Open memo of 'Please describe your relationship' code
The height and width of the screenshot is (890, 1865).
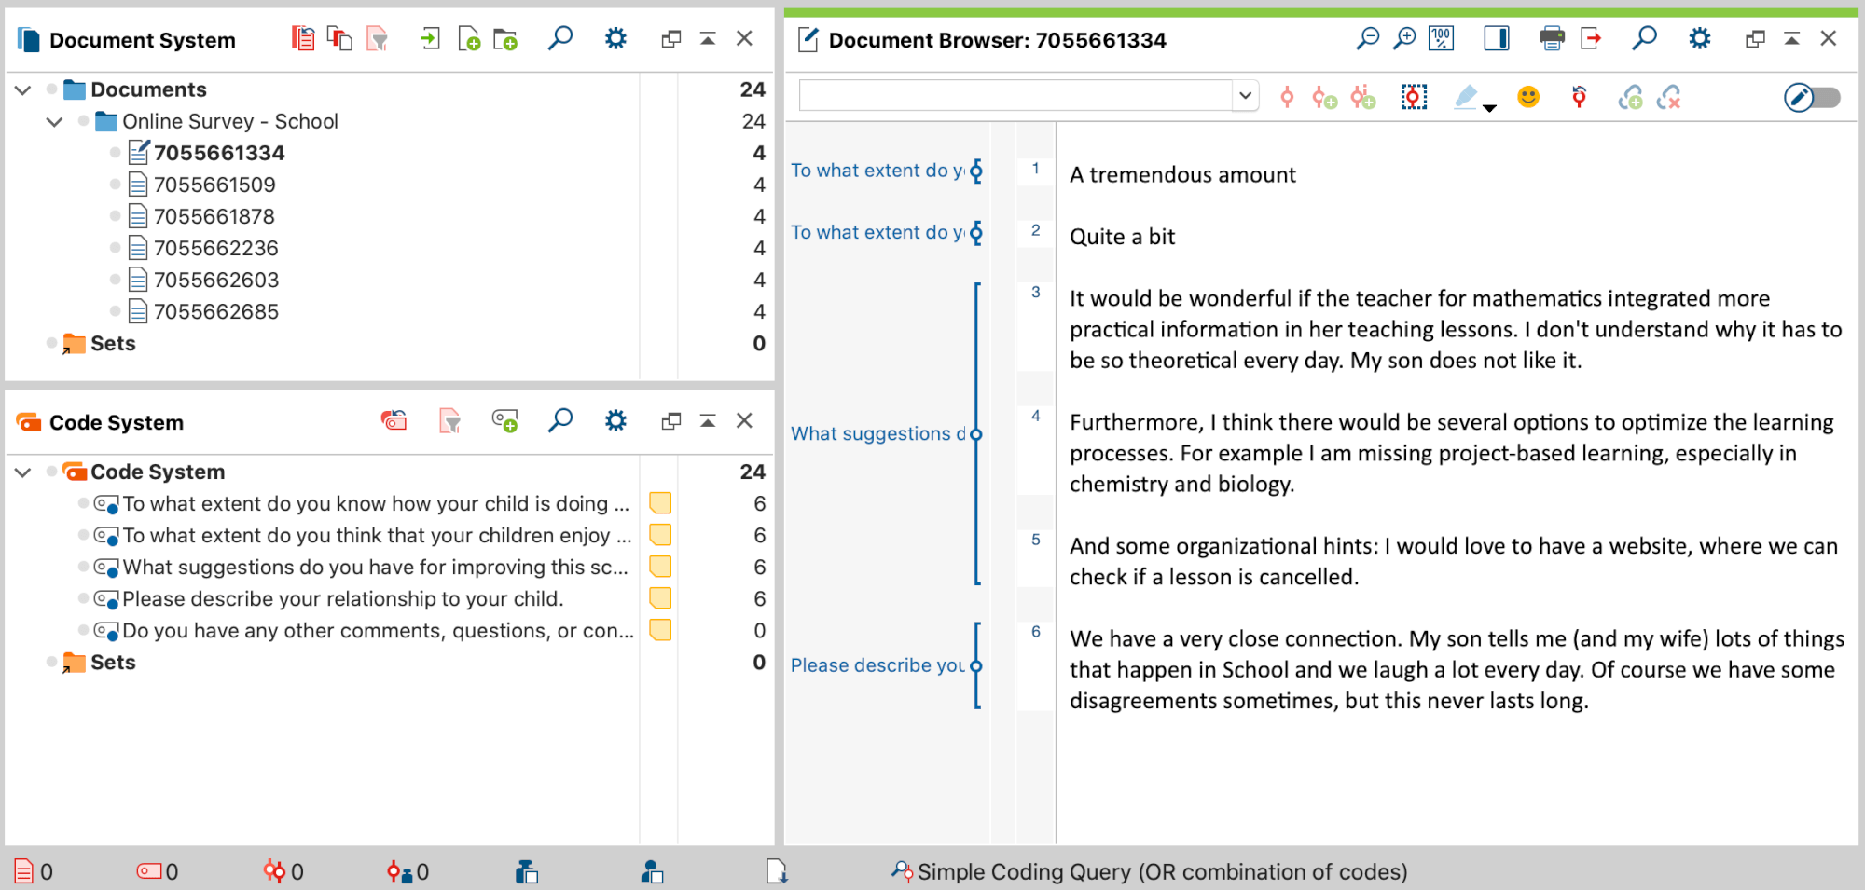[x=660, y=598]
